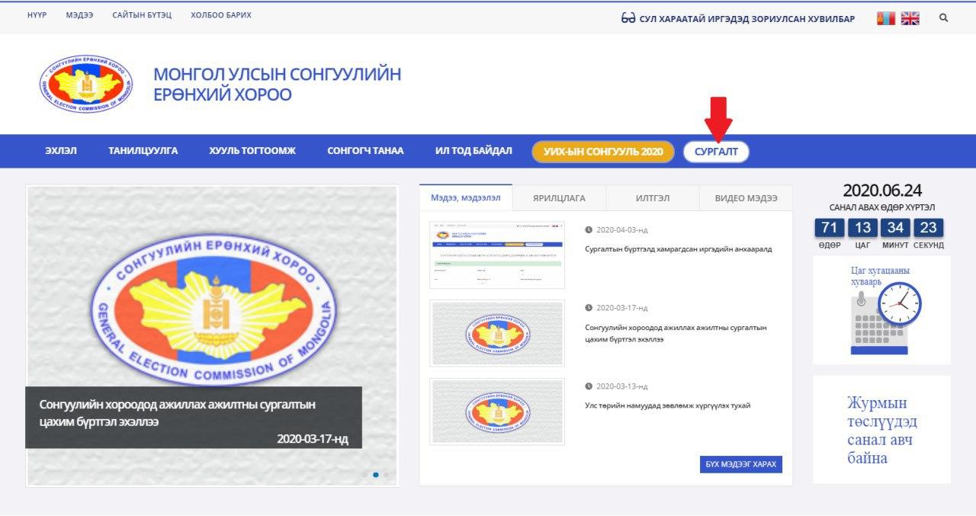Click the days countdown box showing 71

point(830,227)
